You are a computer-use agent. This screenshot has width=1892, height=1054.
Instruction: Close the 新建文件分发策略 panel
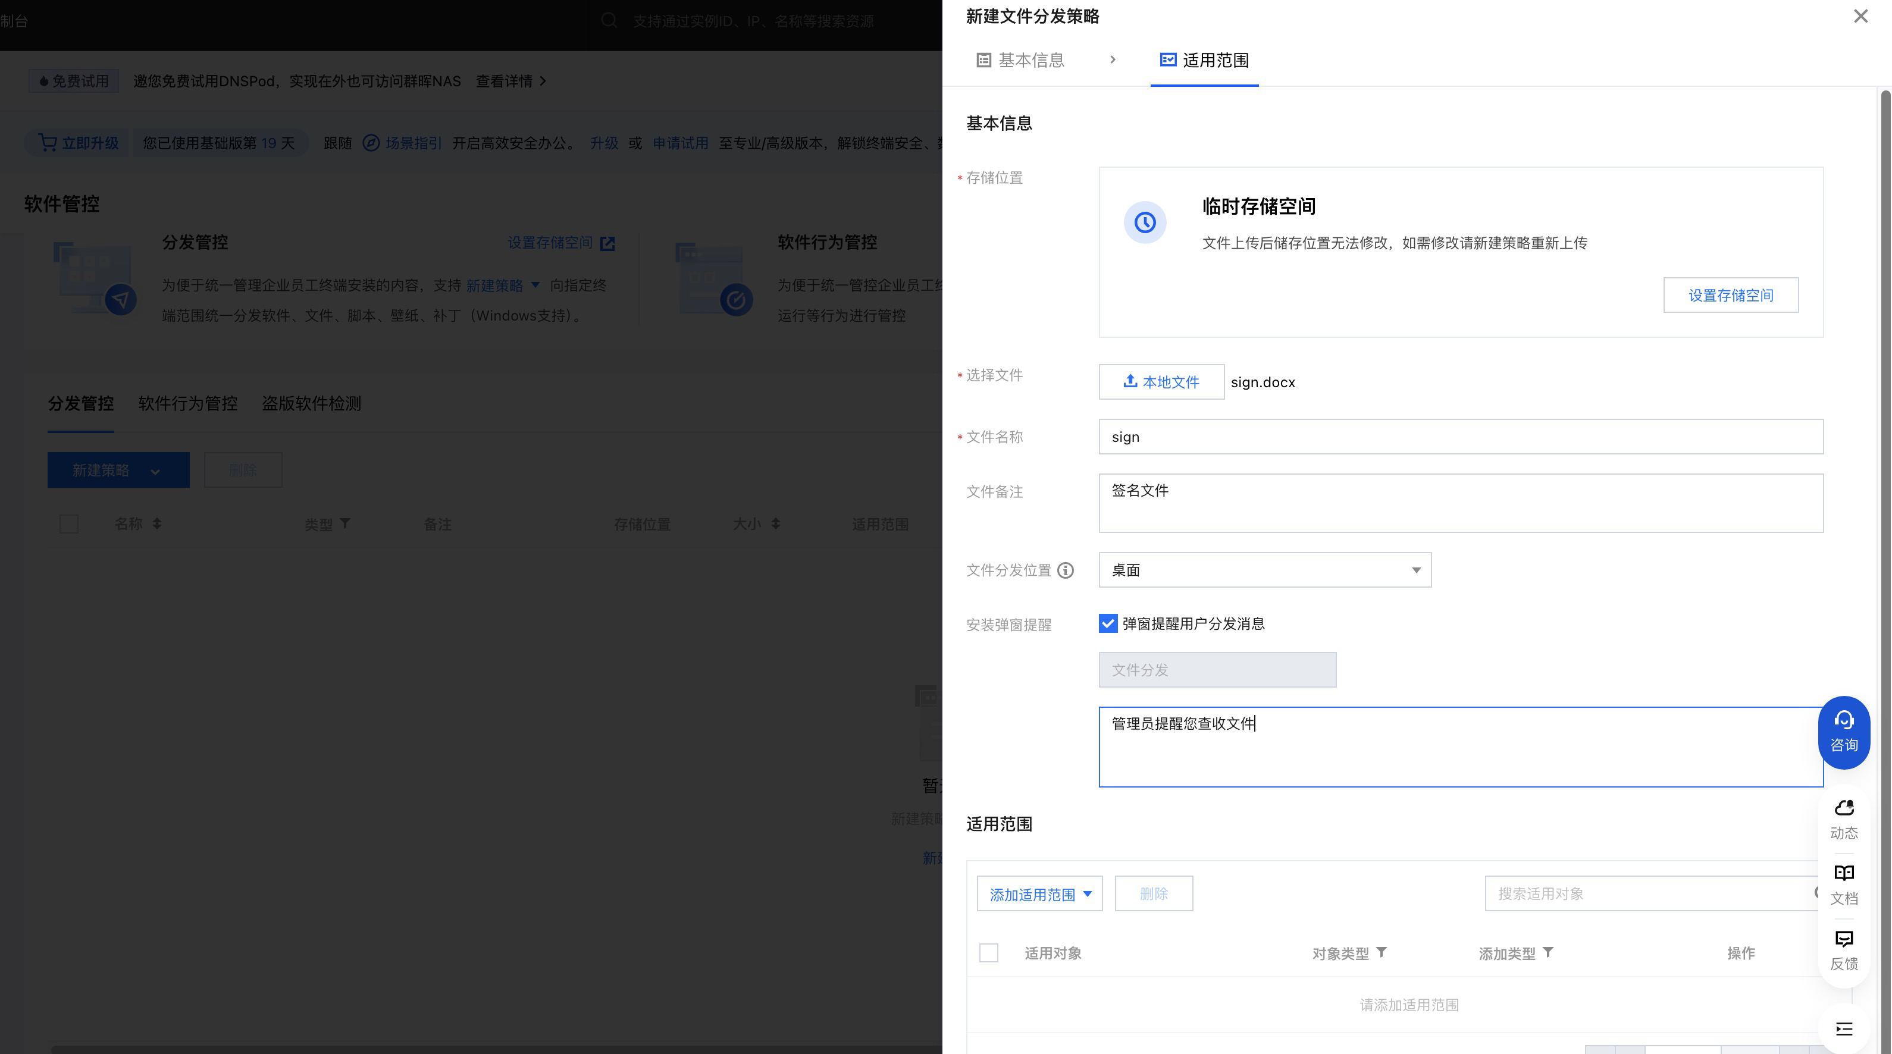[x=1860, y=16]
